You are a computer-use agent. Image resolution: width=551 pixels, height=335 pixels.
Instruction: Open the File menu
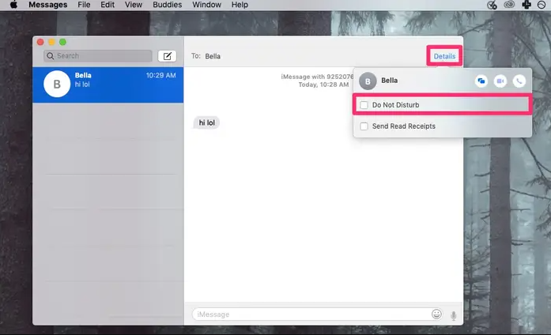point(84,5)
